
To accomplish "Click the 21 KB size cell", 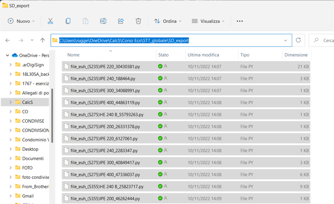I will (x=303, y=67).
